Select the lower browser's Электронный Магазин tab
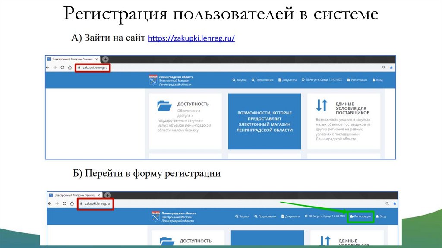Image resolution: width=442 pixels, height=248 pixels. [x=75, y=195]
